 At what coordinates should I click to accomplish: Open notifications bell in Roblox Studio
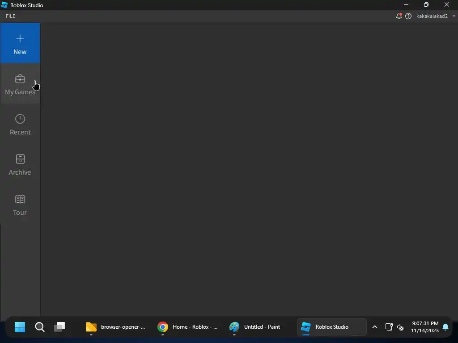[399, 16]
